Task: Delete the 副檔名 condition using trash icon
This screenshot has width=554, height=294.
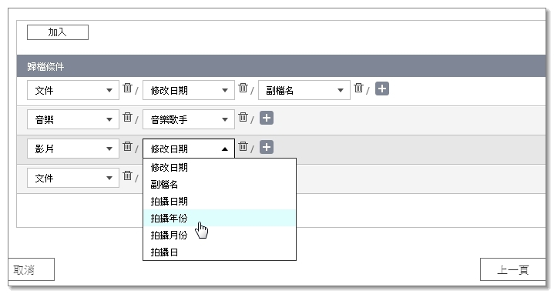Action: coord(358,88)
